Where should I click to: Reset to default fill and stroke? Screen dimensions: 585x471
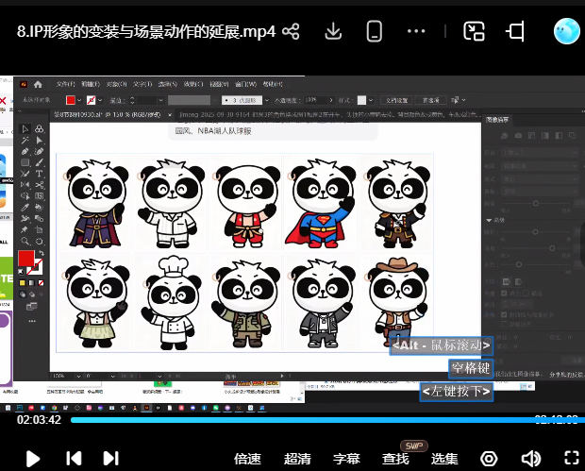pyautogui.click(x=21, y=271)
